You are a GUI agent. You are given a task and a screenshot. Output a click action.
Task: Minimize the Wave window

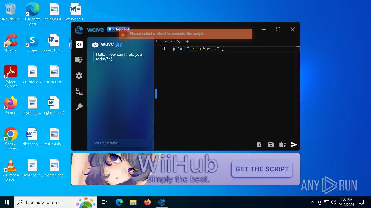[x=264, y=29]
